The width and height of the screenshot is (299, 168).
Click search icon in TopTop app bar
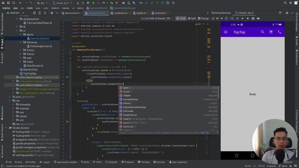tap(263, 32)
